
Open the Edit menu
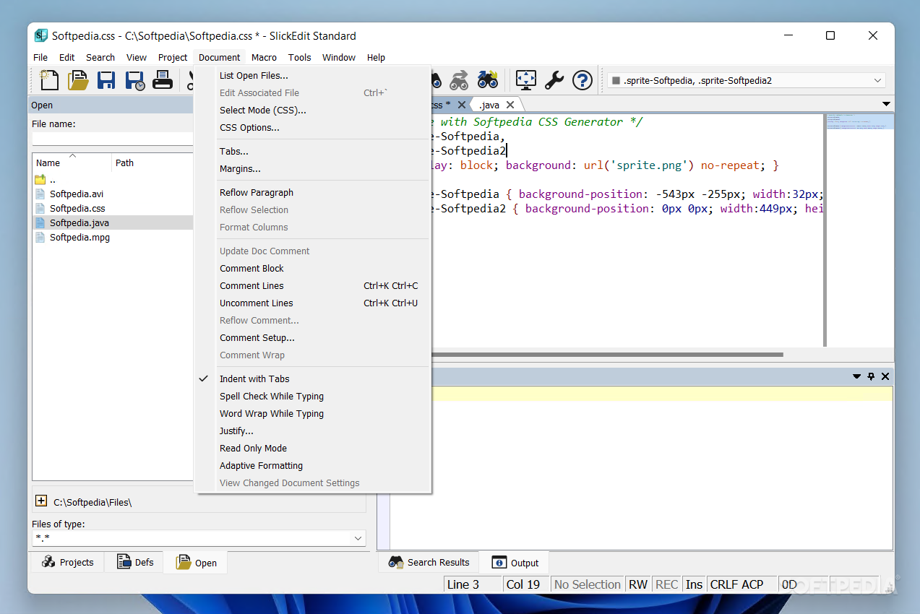(67, 57)
